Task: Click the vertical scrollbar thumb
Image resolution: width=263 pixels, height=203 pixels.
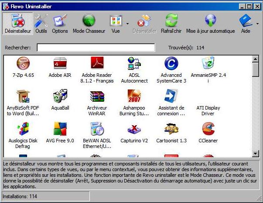Action: pos(256,70)
